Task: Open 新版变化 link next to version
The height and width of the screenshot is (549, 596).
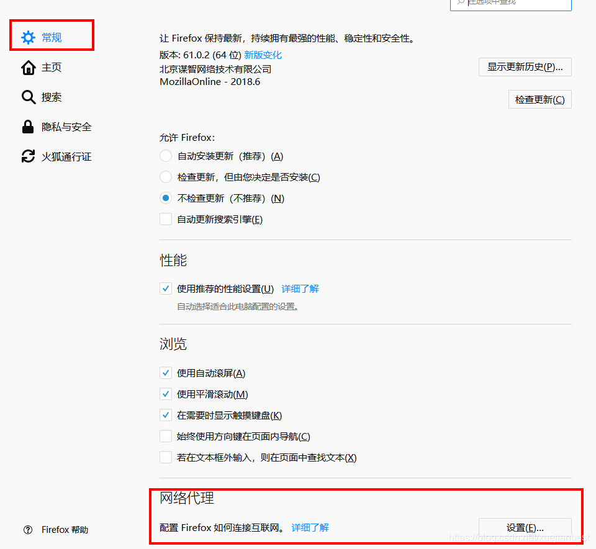Action: (263, 55)
